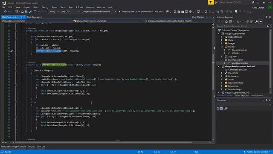The image size is (273, 154).
Task: Open the Output tab
Action: click(31, 146)
